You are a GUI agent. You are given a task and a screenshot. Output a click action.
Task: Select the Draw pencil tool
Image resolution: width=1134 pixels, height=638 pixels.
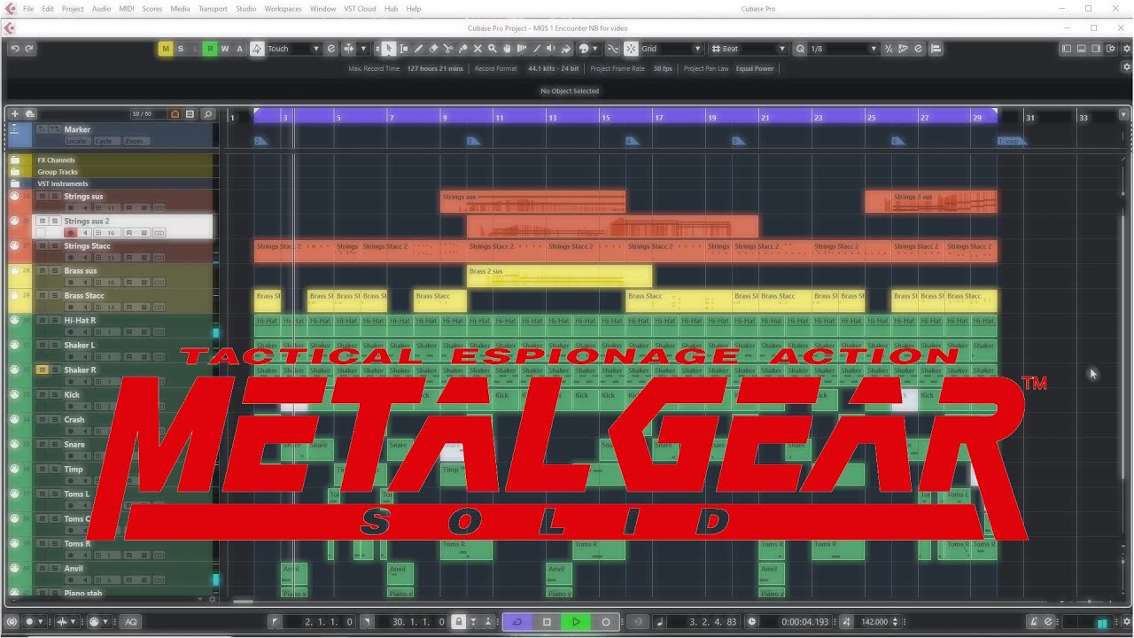pos(418,49)
